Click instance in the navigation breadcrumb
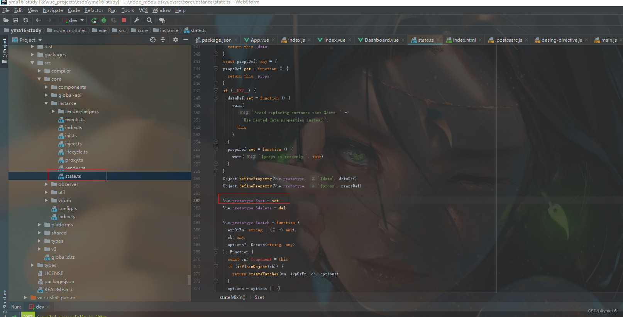The image size is (623, 317). tap(166, 30)
